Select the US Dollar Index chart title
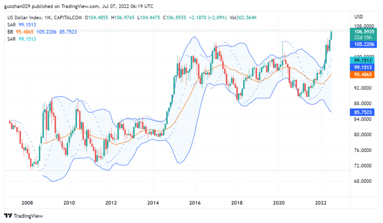 (x=29, y=18)
